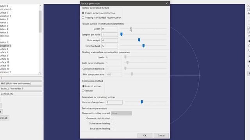Confirm surface generation with OK
250x140 pixels.
(145, 135)
